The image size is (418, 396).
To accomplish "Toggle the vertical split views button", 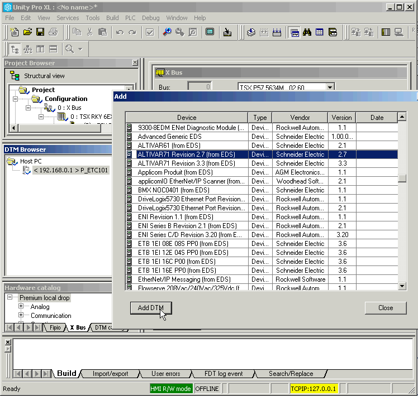I will tap(41, 49).
